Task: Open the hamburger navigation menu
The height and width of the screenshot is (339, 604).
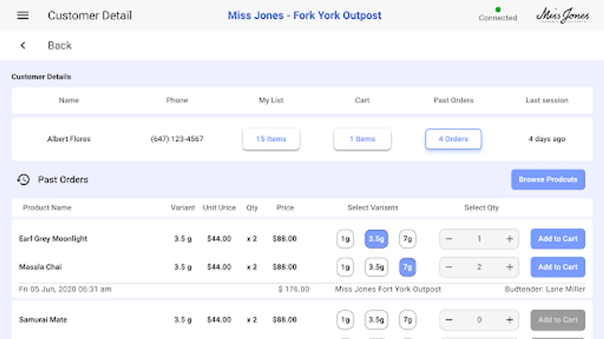Action: tap(23, 15)
